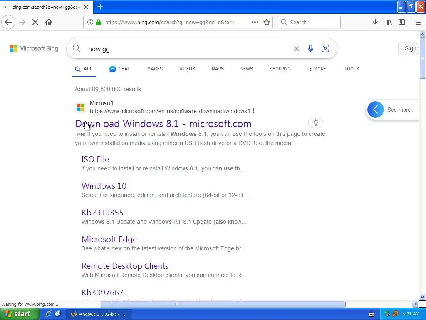Viewport: 426px width, 320px height.
Task: Start voice search with microphone icon
Action: (x=310, y=48)
